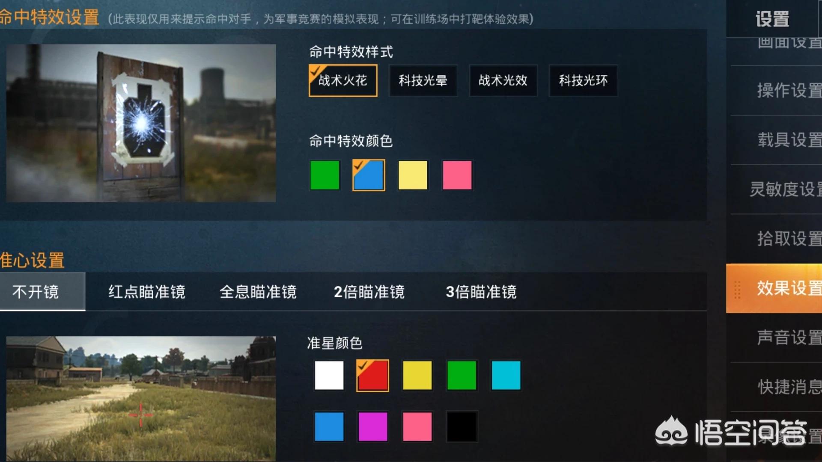Set hit effect color to green
This screenshot has width=822, height=462.
pyautogui.click(x=325, y=175)
